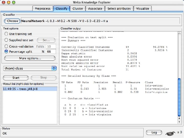184x138 pixels.
Task: Click the Mean absolute error line
Action: click(99, 57)
